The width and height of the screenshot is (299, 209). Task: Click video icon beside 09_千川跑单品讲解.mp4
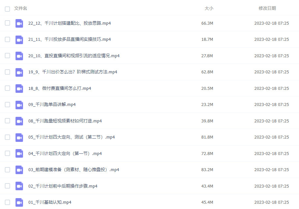tap(19, 105)
